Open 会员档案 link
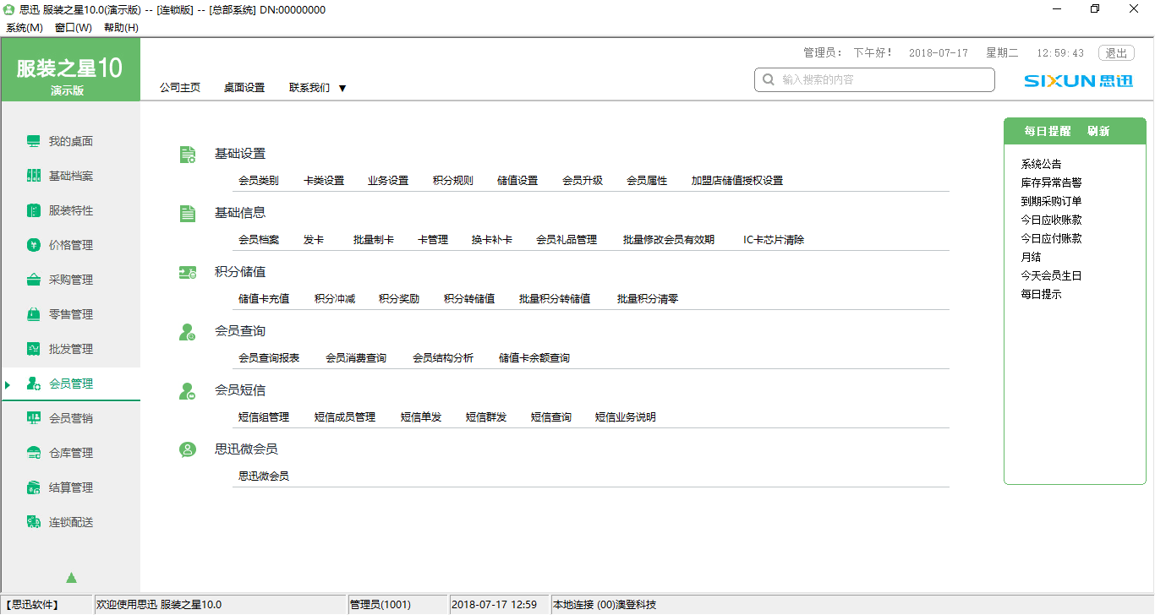The image size is (1155, 615). [x=259, y=240]
